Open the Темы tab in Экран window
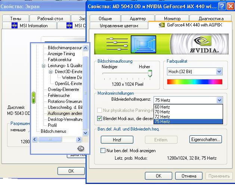Viewport: 235px width, 185px height. 16,19
